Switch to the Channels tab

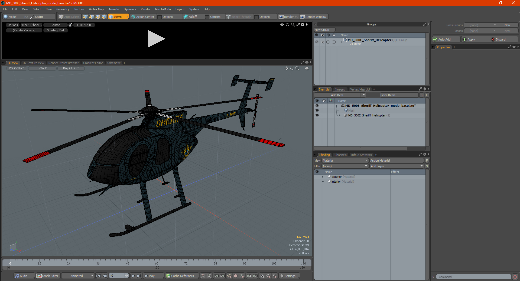[x=340, y=155]
